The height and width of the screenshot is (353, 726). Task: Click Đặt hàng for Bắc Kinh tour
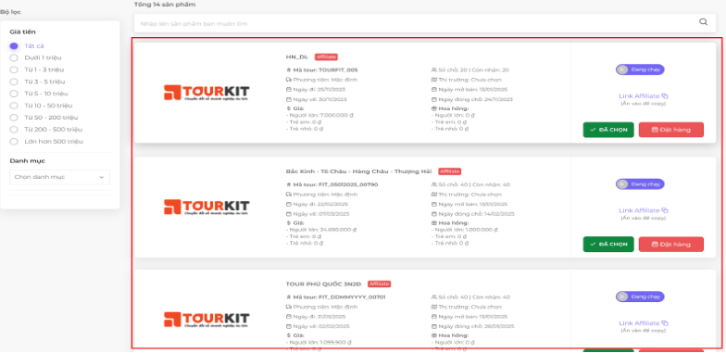coord(670,245)
